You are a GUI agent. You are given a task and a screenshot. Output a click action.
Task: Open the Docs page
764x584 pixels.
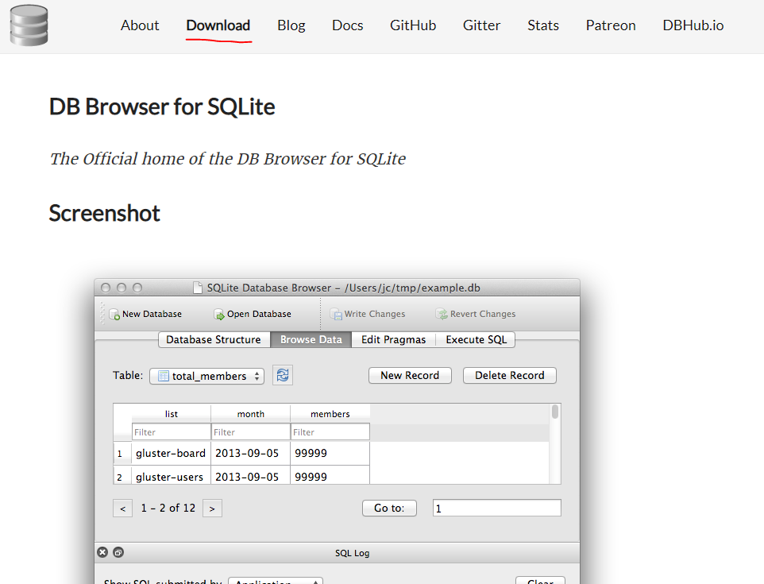coord(347,25)
